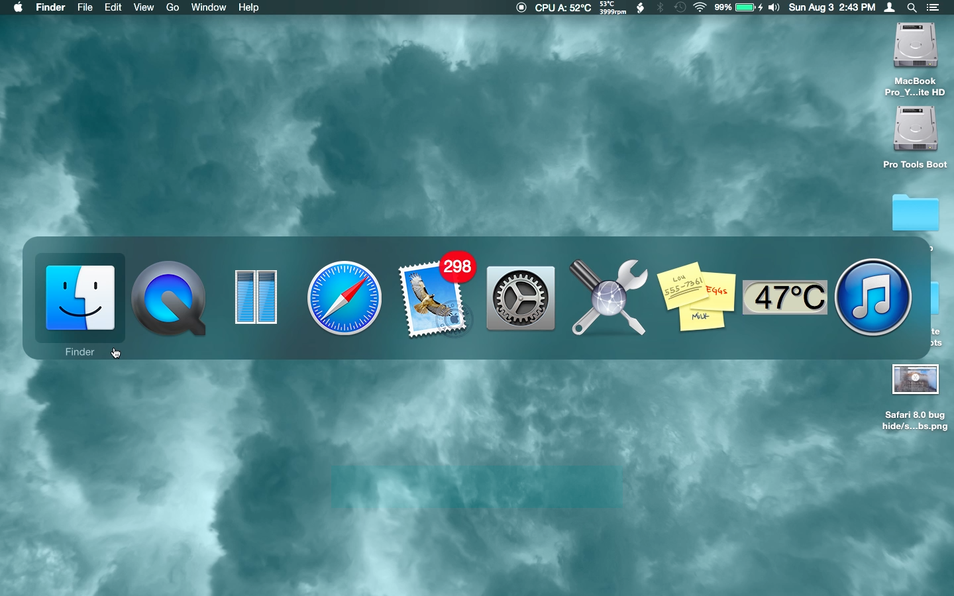Screen dimensions: 954x596
Task: Open Notification Center list icon
Action: pos(933,7)
